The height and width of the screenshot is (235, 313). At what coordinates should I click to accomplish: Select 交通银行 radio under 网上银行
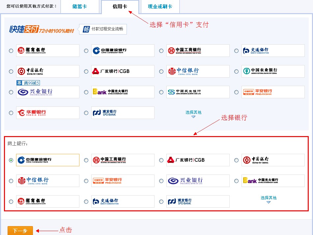click(86, 201)
